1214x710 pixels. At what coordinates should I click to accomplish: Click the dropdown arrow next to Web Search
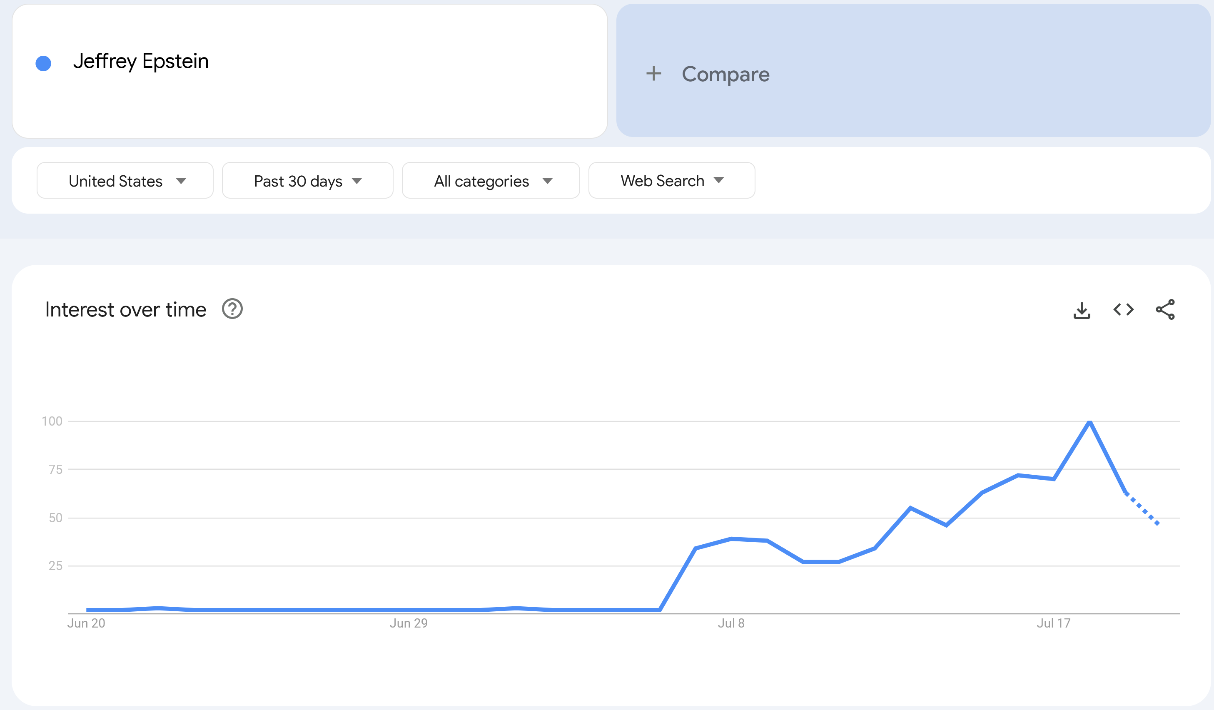point(718,180)
